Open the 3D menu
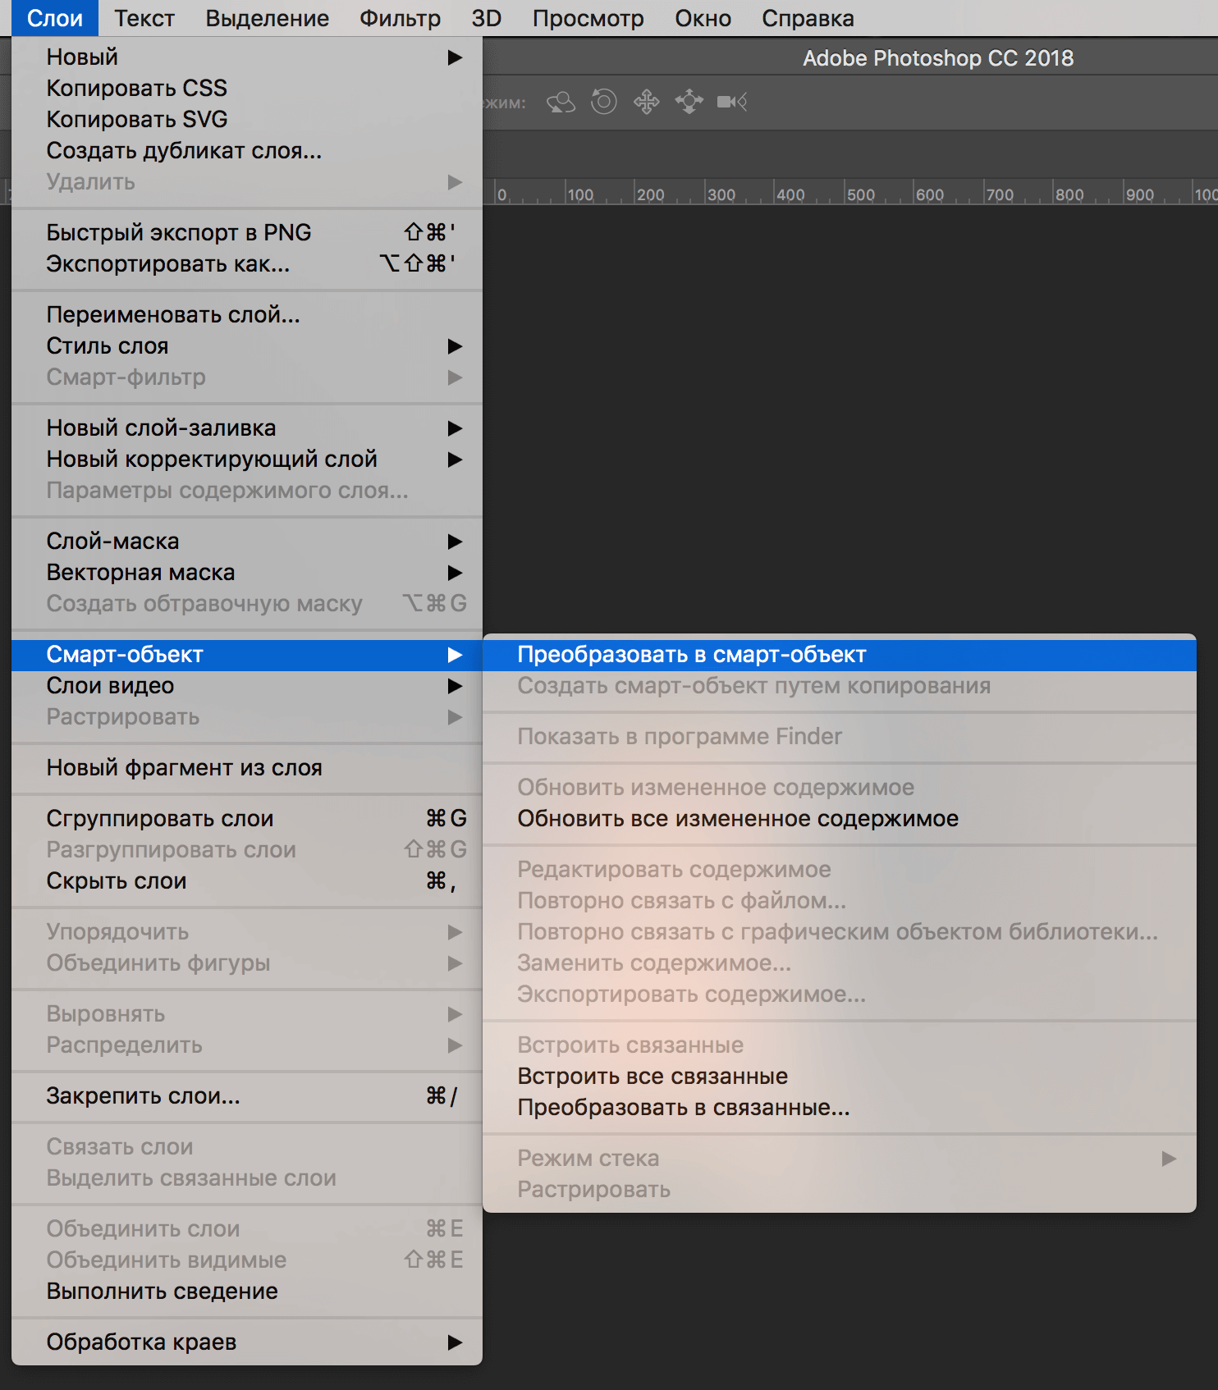The width and height of the screenshot is (1218, 1390). tap(487, 18)
